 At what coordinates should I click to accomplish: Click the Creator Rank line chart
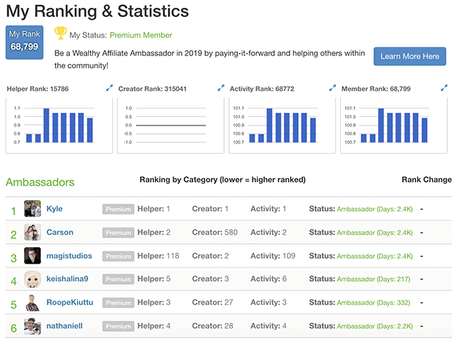click(x=171, y=125)
